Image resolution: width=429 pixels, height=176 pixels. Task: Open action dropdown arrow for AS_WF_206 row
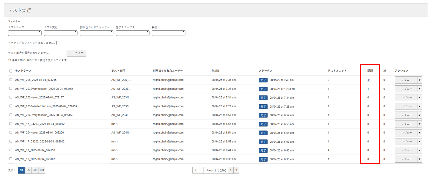(419, 80)
